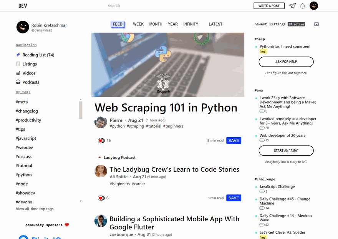Select the LATEST tab
338x239 pixels.
coord(215,24)
